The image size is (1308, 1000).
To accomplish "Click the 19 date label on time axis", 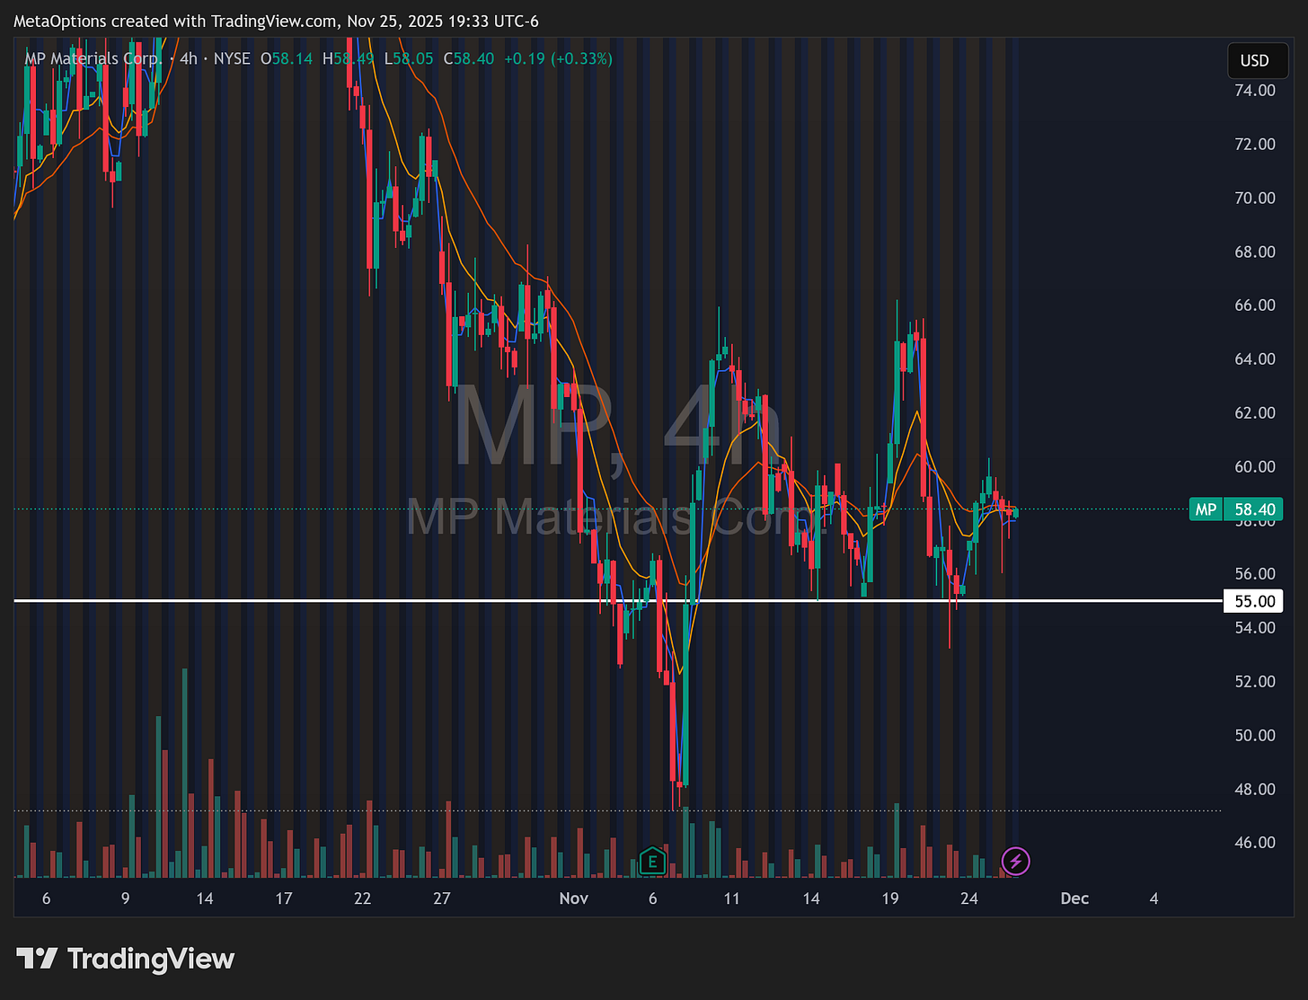I will [890, 898].
